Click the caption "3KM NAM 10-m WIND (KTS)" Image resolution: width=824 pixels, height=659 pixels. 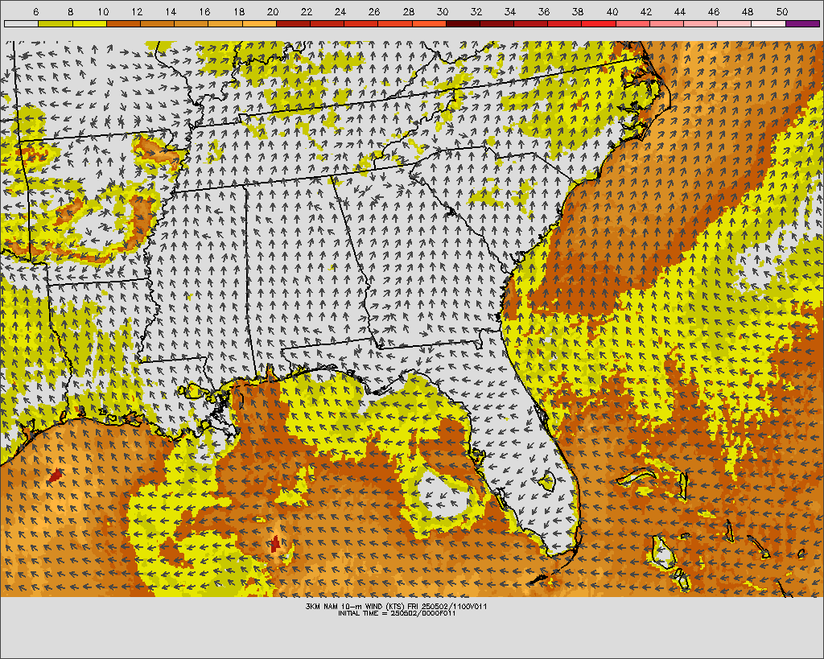[355, 607]
